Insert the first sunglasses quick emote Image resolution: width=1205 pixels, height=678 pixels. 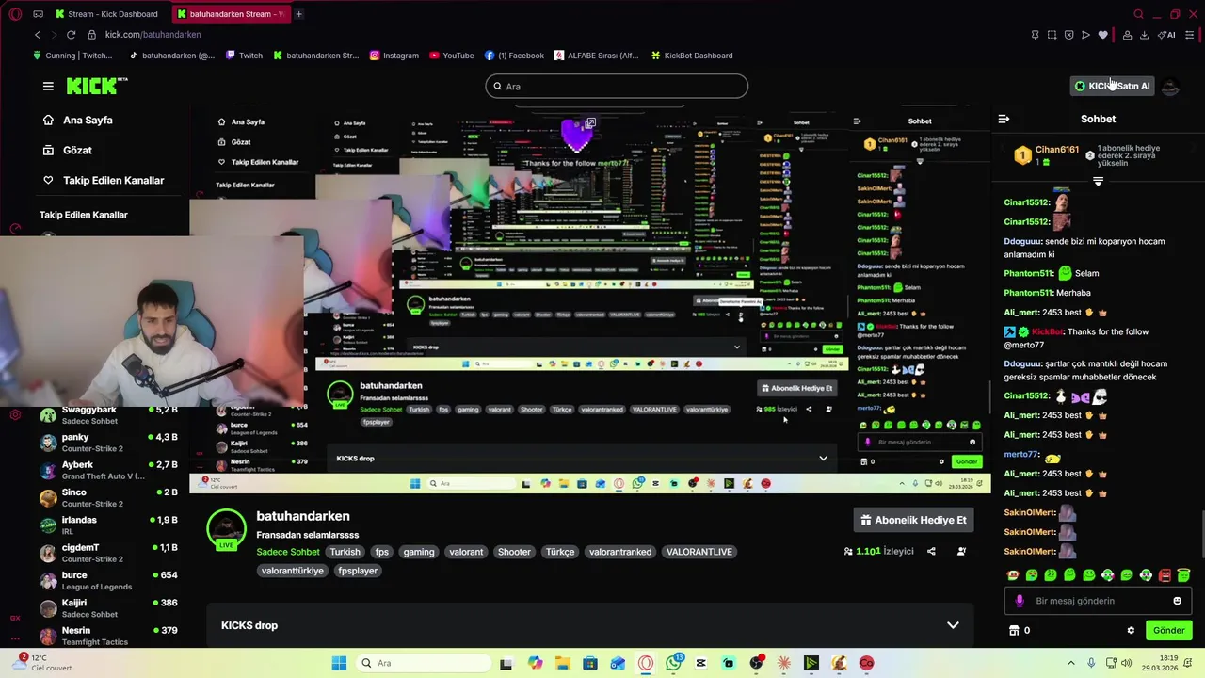click(x=1013, y=575)
